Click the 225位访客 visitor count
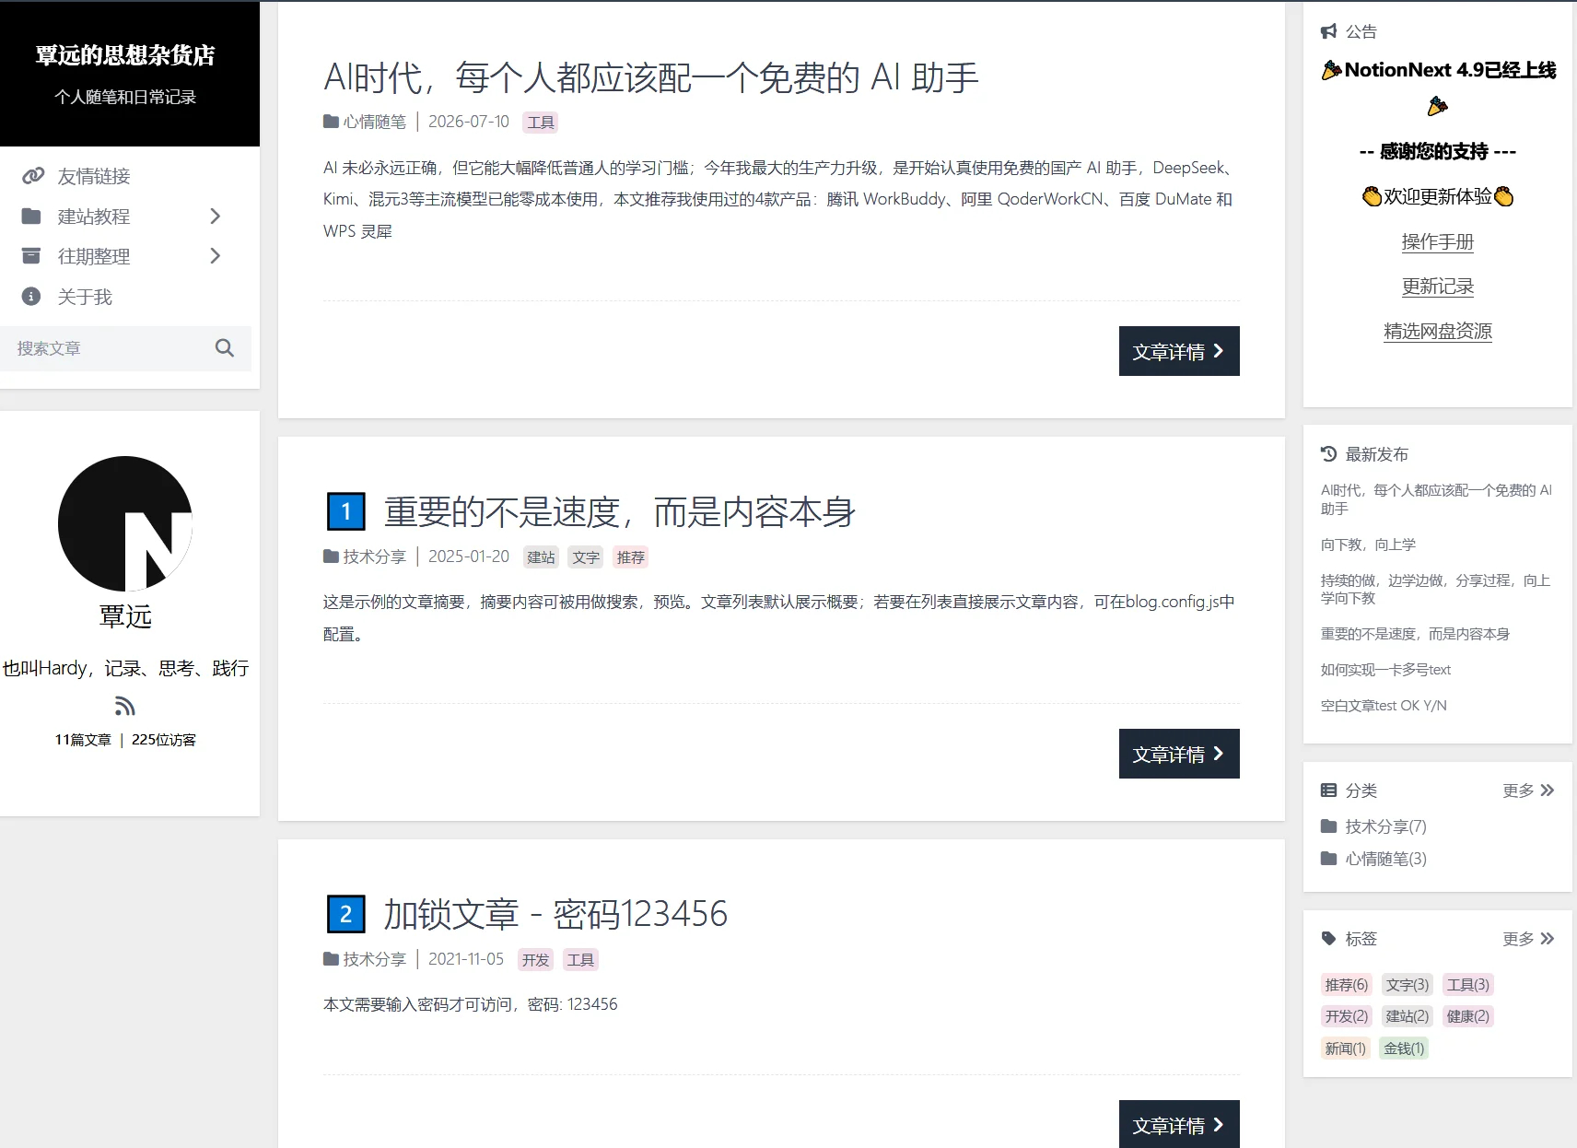 tap(164, 740)
